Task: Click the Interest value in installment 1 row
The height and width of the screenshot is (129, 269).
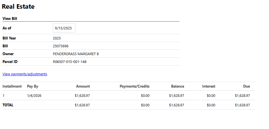Action: coord(211,95)
